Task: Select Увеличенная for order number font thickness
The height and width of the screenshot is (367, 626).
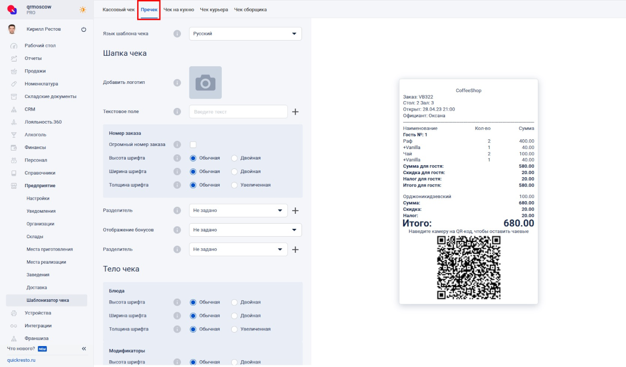Action: coord(235,185)
